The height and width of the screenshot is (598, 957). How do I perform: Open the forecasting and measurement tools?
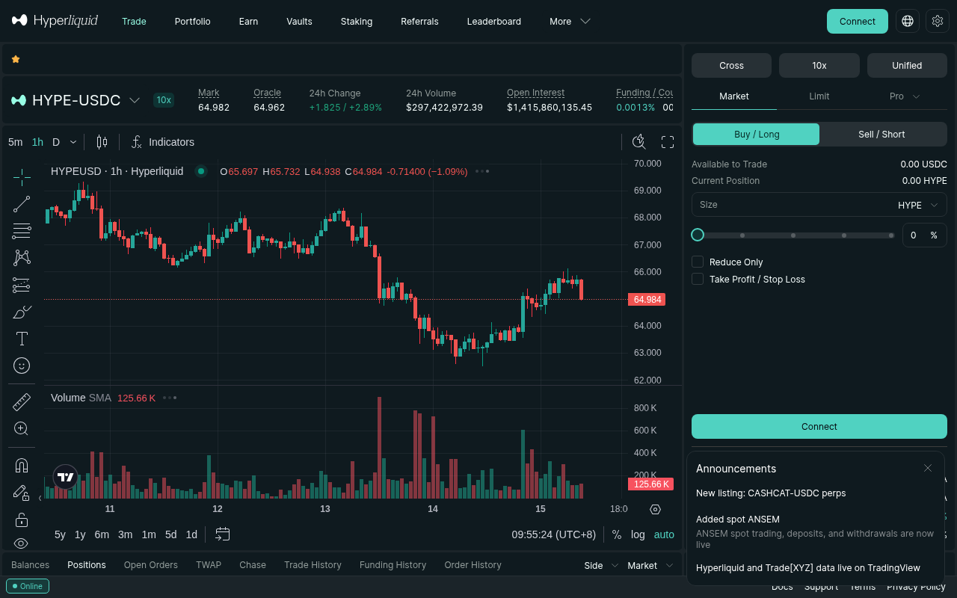[22, 285]
